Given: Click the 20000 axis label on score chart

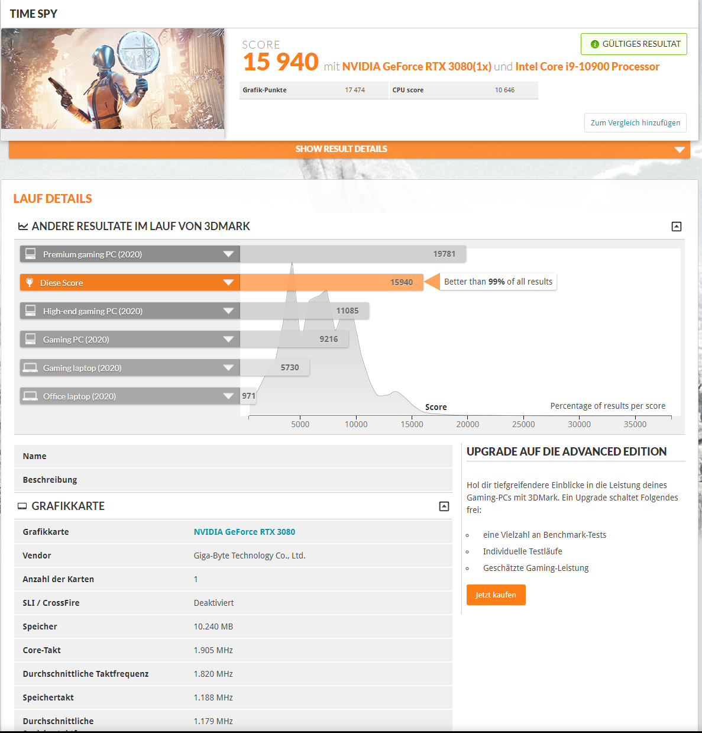Looking at the screenshot, I should coord(468,424).
